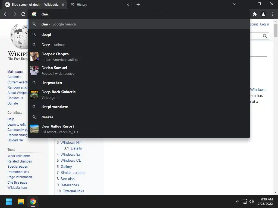Choose the Deepak Chopra suggestion
The width and height of the screenshot is (278, 208).
tap(139, 57)
